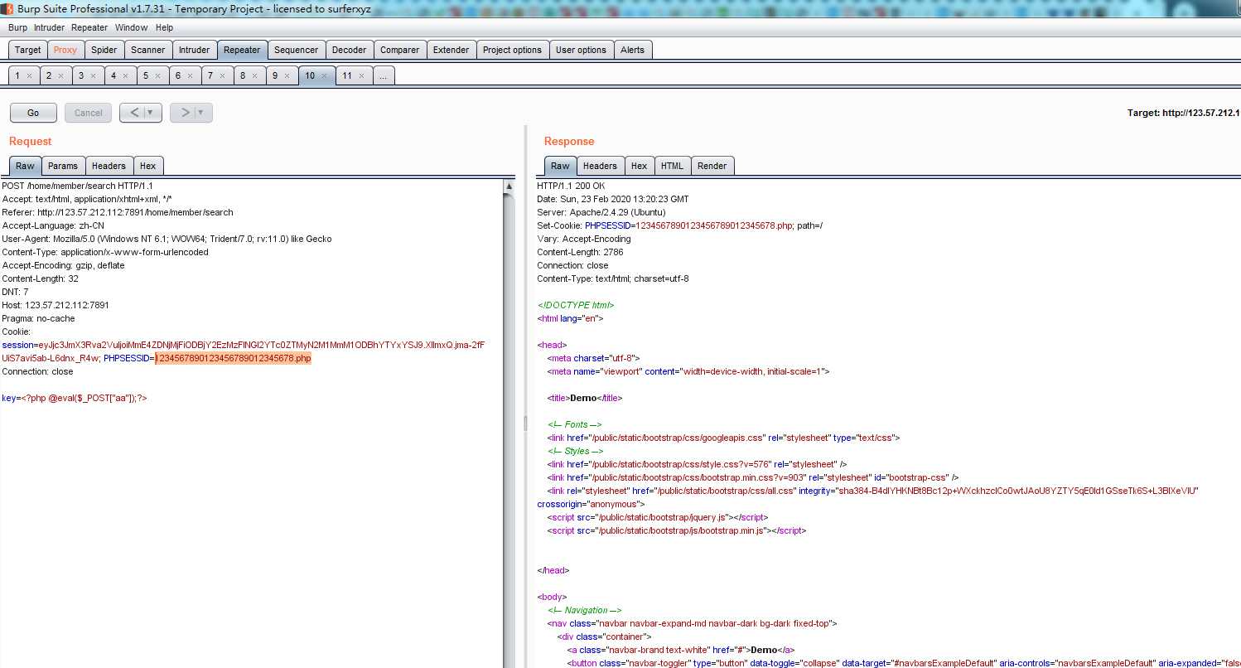Close repeater tab 9
The image size is (1241, 668).
pos(287,76)
